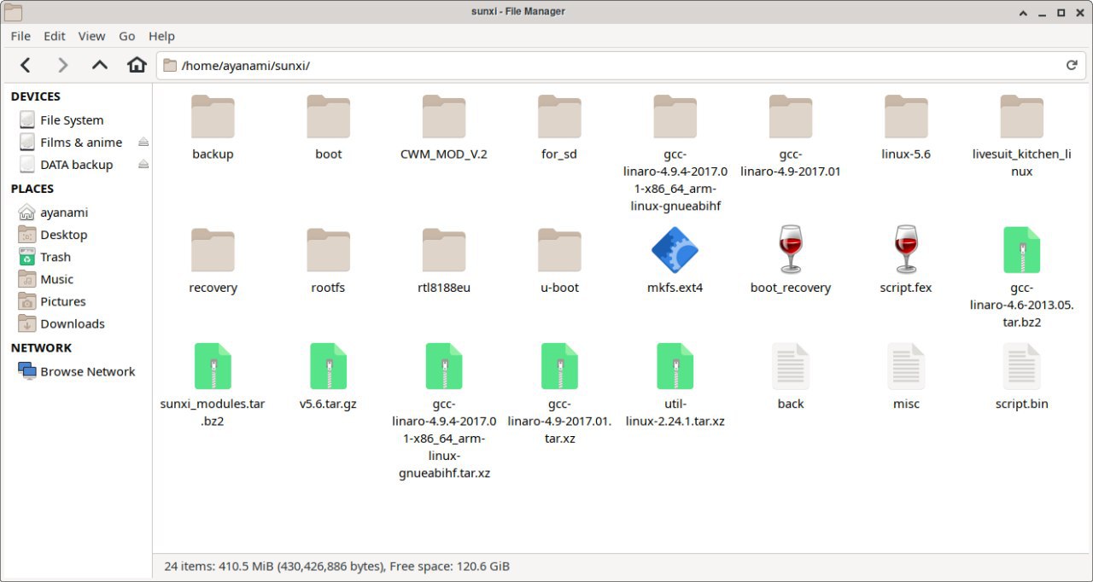The height and width of the screenshot is (582, 1093).
Task: Select the rtl8188eu folder
Action: tap(444, 261)
